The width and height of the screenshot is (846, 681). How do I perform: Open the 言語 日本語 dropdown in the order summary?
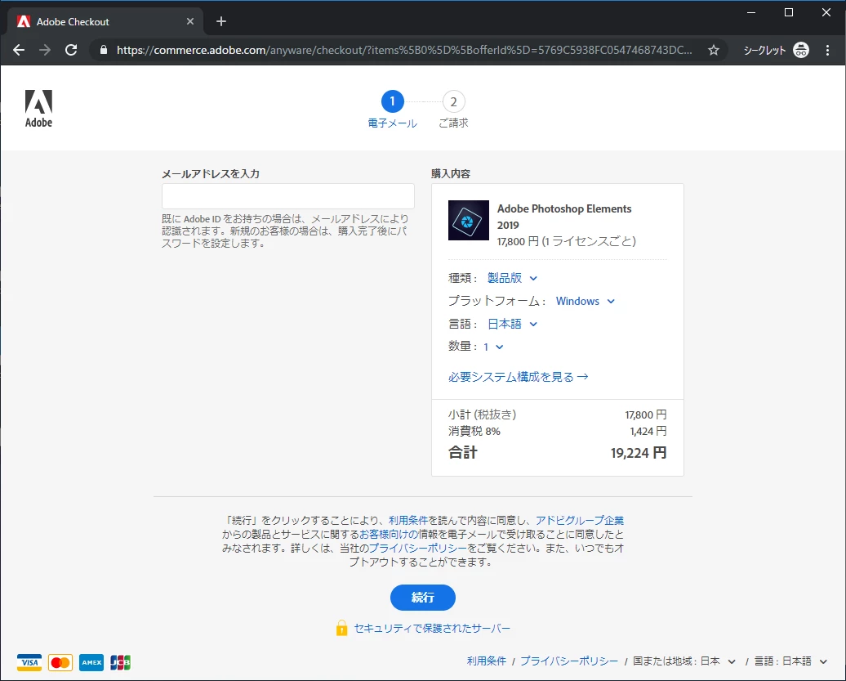(512, 324)
